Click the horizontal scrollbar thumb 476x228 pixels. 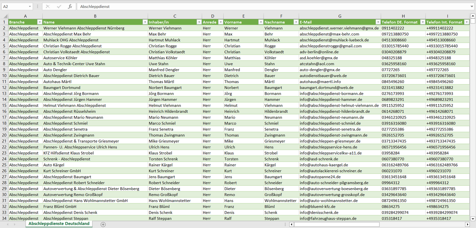pos(336,224)
